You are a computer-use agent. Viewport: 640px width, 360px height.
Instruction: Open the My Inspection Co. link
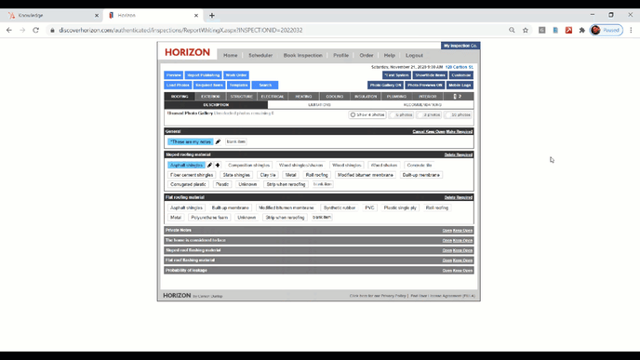(460, 46)
